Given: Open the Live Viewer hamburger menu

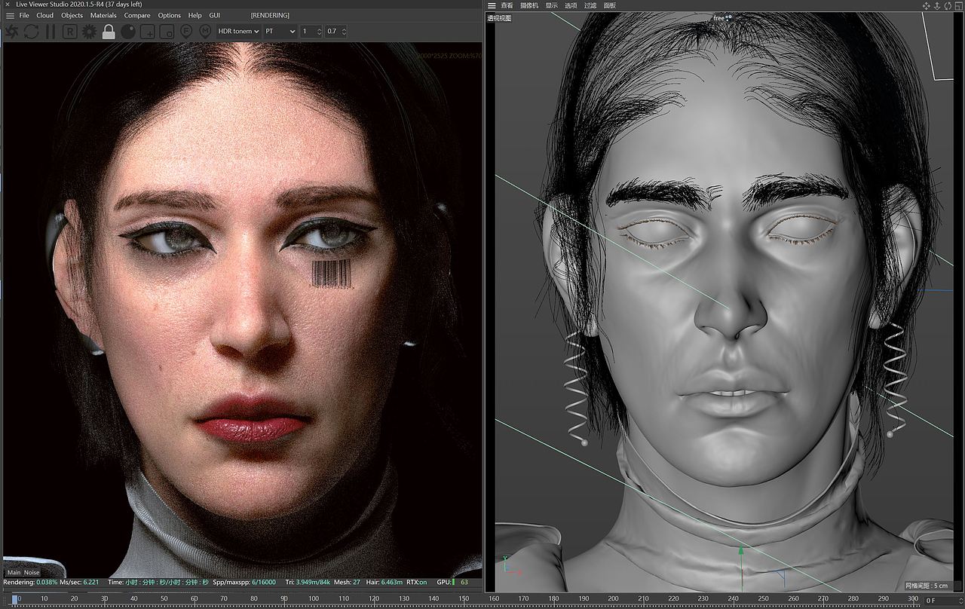Looking at the screenshot, I should [x=9, y=15].
